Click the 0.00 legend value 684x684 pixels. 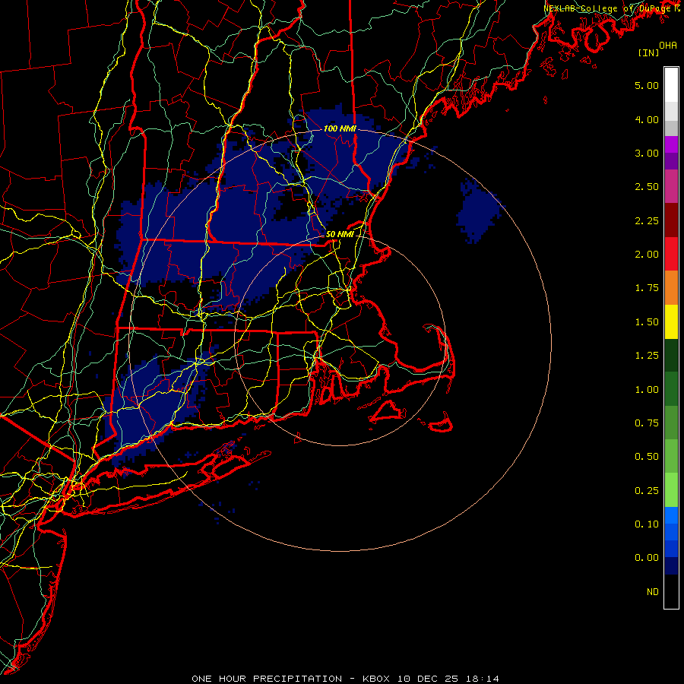(x=647, y=558)
